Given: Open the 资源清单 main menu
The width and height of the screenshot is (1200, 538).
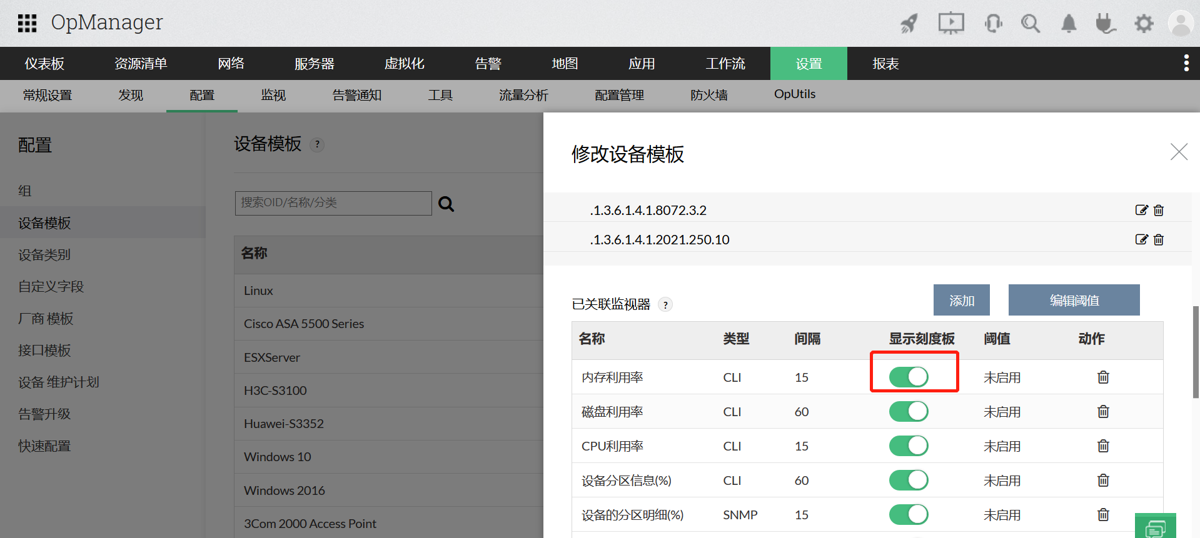Looking at the screenshot, I should 141,63.
